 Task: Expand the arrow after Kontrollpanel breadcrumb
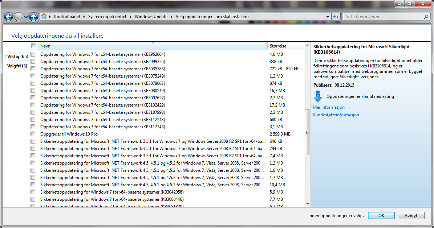click(84, 17)
